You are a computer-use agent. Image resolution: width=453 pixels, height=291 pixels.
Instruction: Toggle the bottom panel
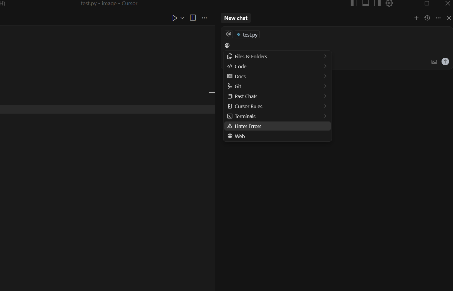point(366,3)
